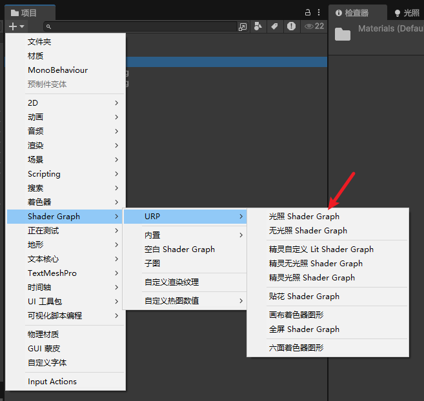Click the search by type icon
Image resolution: width=424 pixels, height=401 pixels.
258,26
